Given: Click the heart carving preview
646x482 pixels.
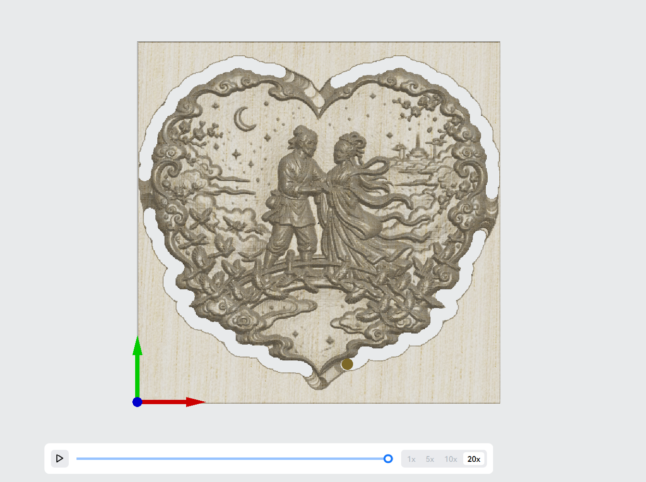Looking at the screenshot, I should [318, 222].
